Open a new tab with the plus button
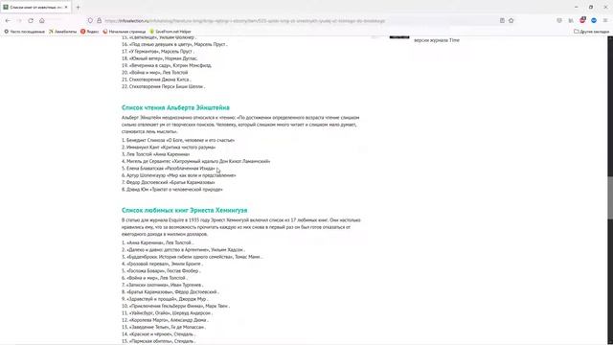The image size is (613, 345). [78, 7]
